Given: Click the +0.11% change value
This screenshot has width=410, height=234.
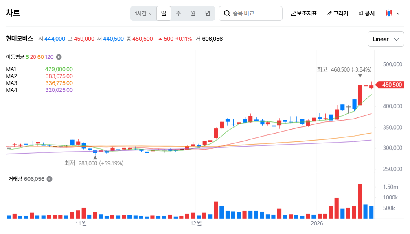Looking at the screenshot, I should [x=184, y=39].
